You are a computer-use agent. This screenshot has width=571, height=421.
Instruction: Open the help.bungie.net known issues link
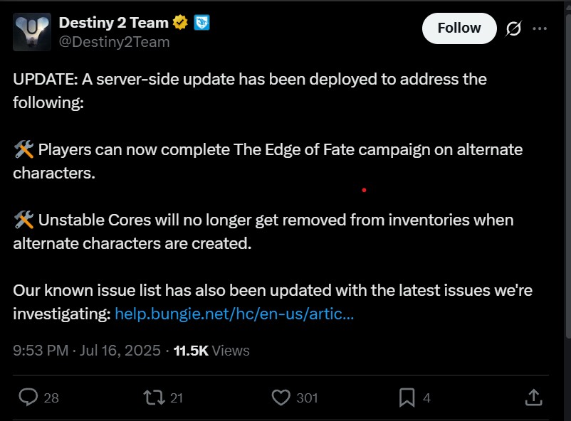(x=234, y=314)
